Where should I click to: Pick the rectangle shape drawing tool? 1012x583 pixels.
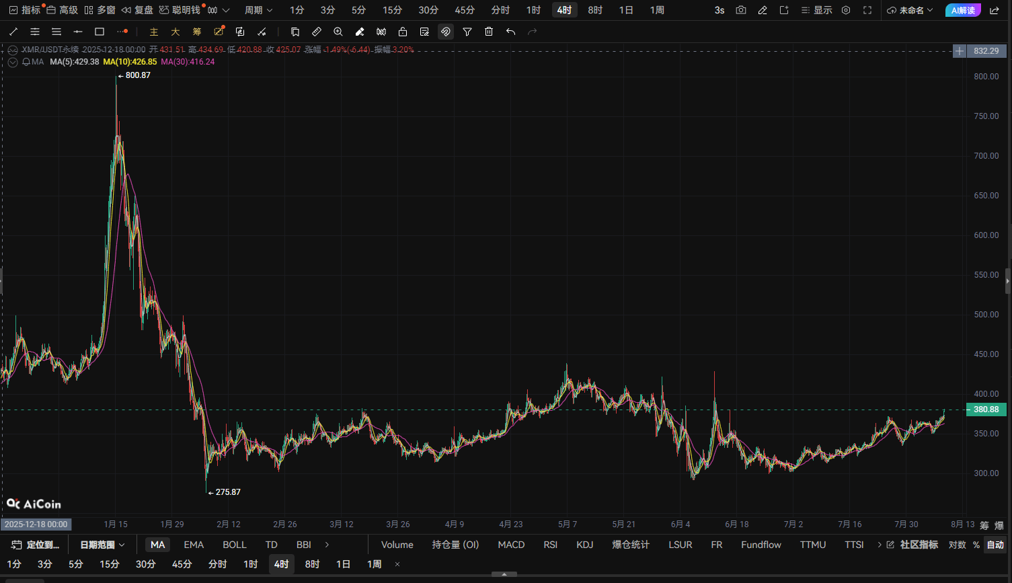coord(100,32)
